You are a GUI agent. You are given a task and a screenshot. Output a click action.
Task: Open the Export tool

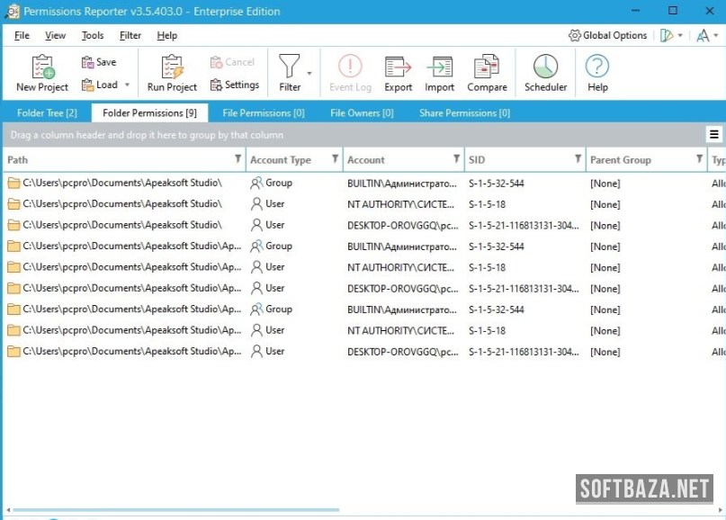[398, 67]
